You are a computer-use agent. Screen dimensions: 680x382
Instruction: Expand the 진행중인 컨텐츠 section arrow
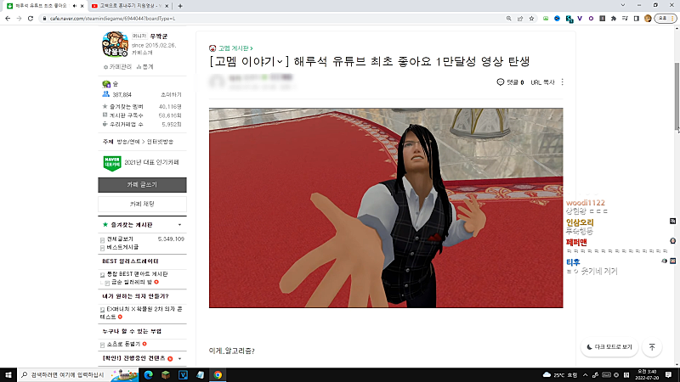(x=179, y=358)
